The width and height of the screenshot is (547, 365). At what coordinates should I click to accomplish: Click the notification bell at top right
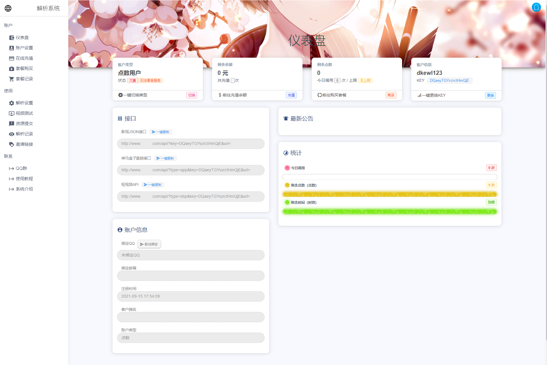(536, 7)
